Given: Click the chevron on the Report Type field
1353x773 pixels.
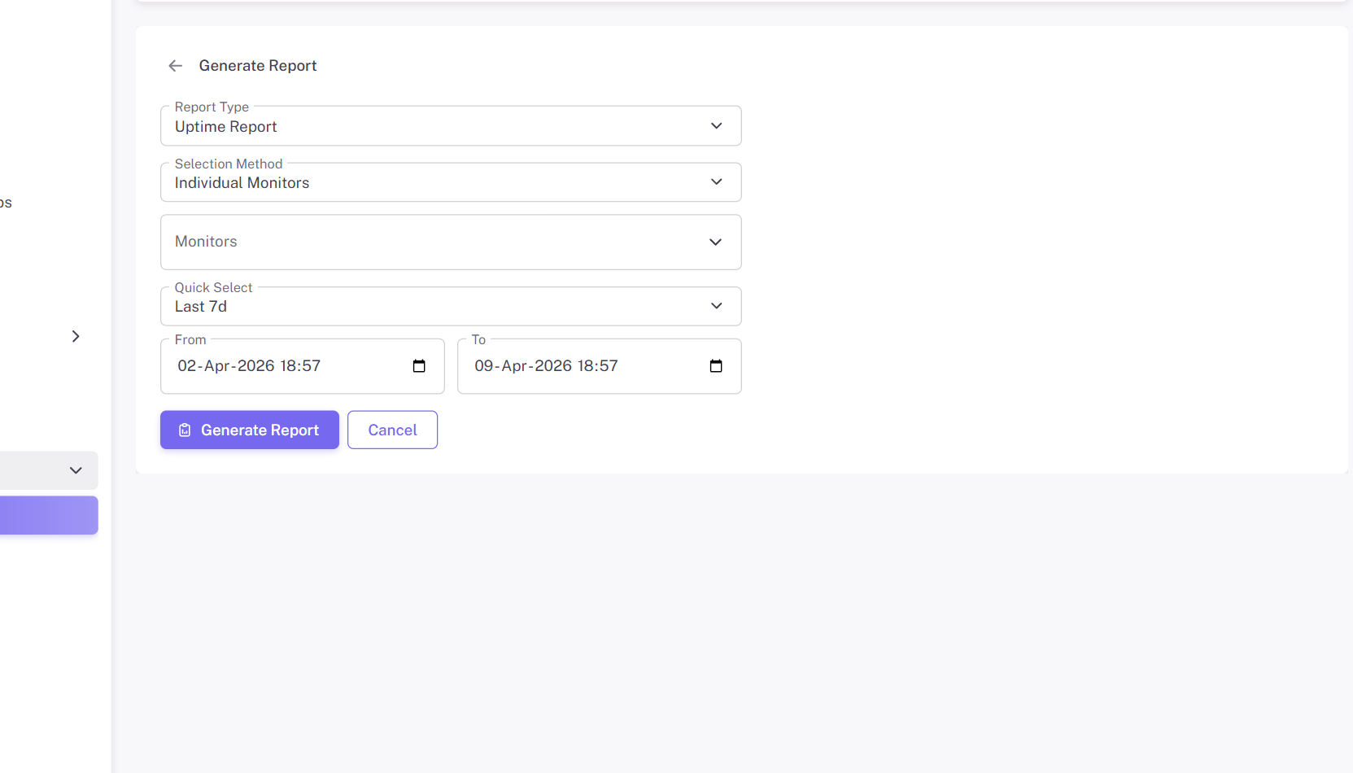Looking at the screenshot, I should 717,125.
